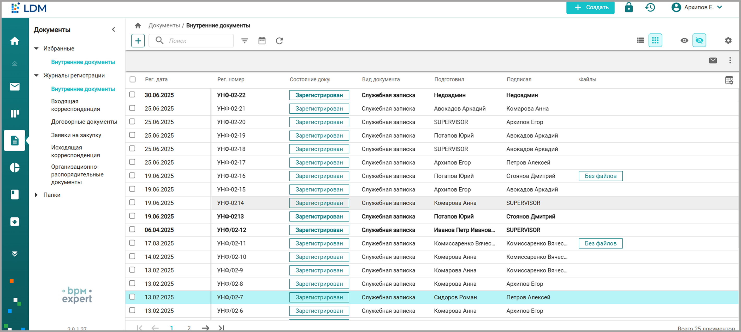This screenshot has width=741, height=332.
Task: Click the Создать button
Action: coord(590,7)
